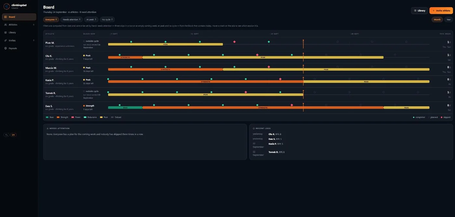Click Power color swatch in legend

73,117
